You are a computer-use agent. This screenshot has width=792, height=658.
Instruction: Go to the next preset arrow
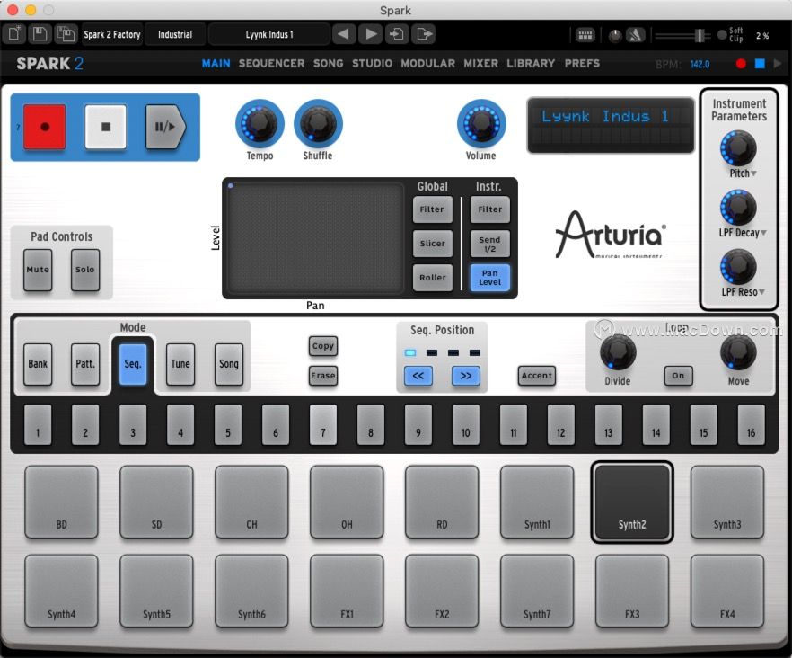click(x=371, y=34)
